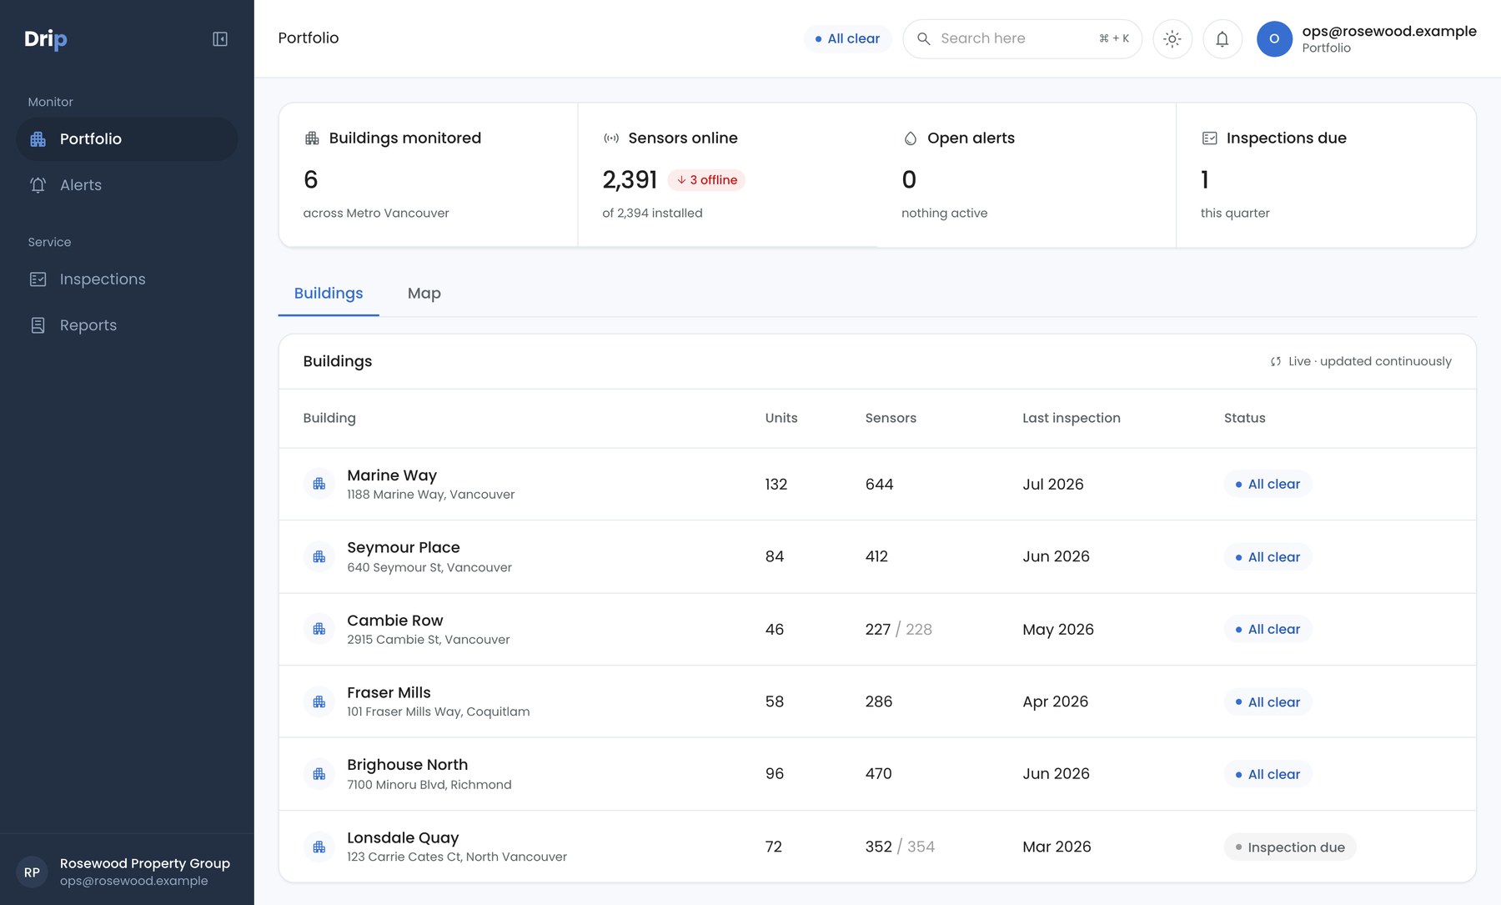Screen dimensions: 1501x905
Task: Click the All clear badge in header
Action: pyautogui.click(x=847, y=39)
